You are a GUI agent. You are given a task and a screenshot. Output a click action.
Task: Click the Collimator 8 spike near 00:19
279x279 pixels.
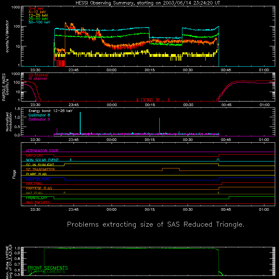[x=159, y=126]
